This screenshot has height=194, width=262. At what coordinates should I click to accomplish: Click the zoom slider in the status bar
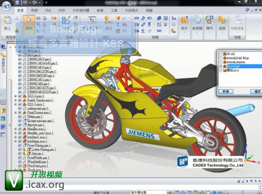pos(243,193)
